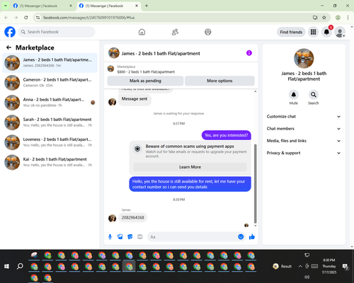Open Chrome three-dot menu
This screenshot has width=354, height=283.
[348, 18]
